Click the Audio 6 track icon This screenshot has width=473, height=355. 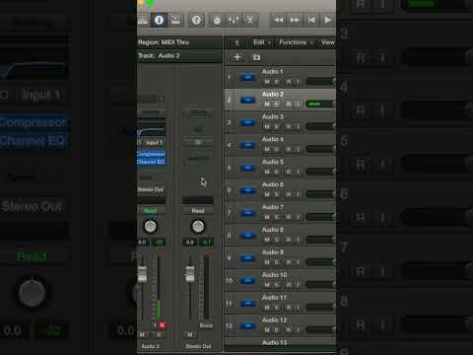(x=248, y=190)
